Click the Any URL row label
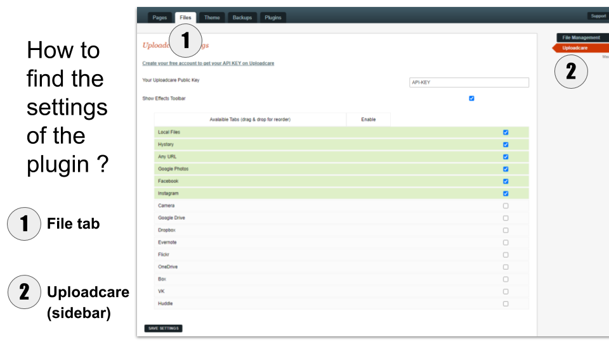 pos(167,156)
